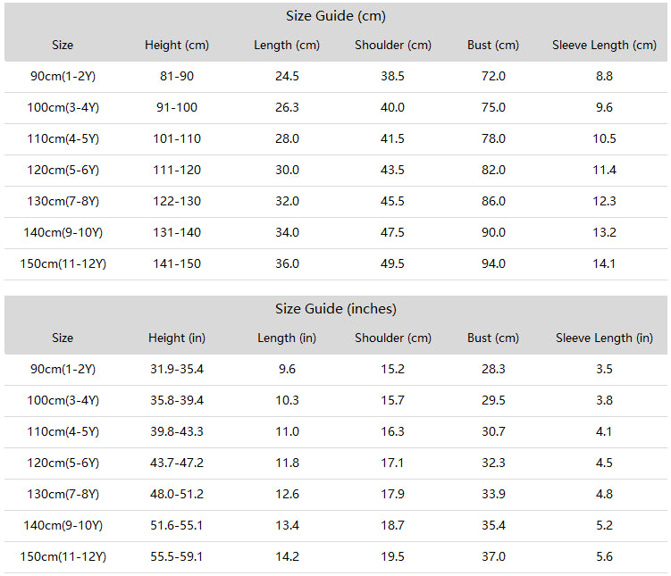Screen dimensions: 671x576
Task: Select the 'Sleeve Length (cm)' column header
Action: click(604, 45)
